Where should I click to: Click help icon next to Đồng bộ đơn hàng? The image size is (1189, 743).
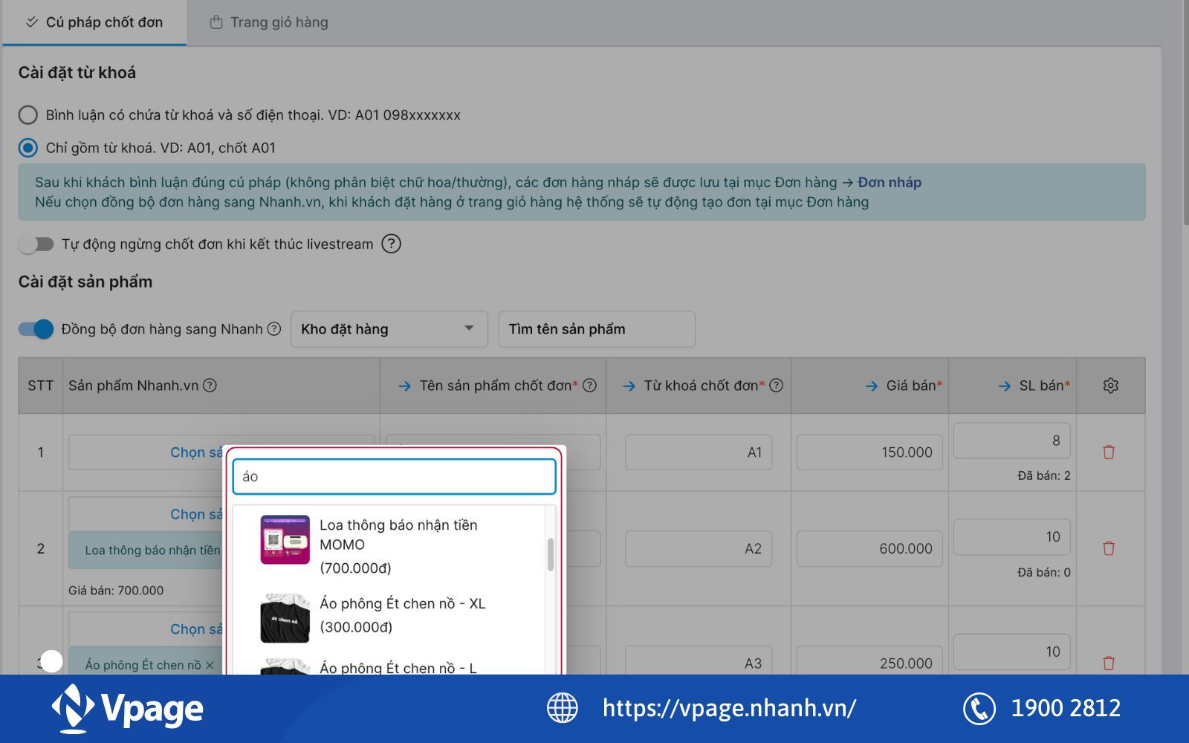click(x=274, y=329)
